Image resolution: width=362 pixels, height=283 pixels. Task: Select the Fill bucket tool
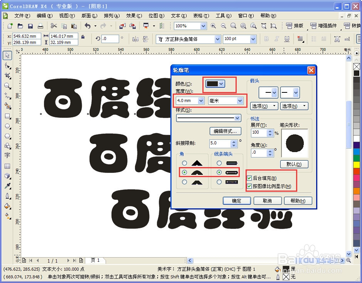tap(7, 206)
